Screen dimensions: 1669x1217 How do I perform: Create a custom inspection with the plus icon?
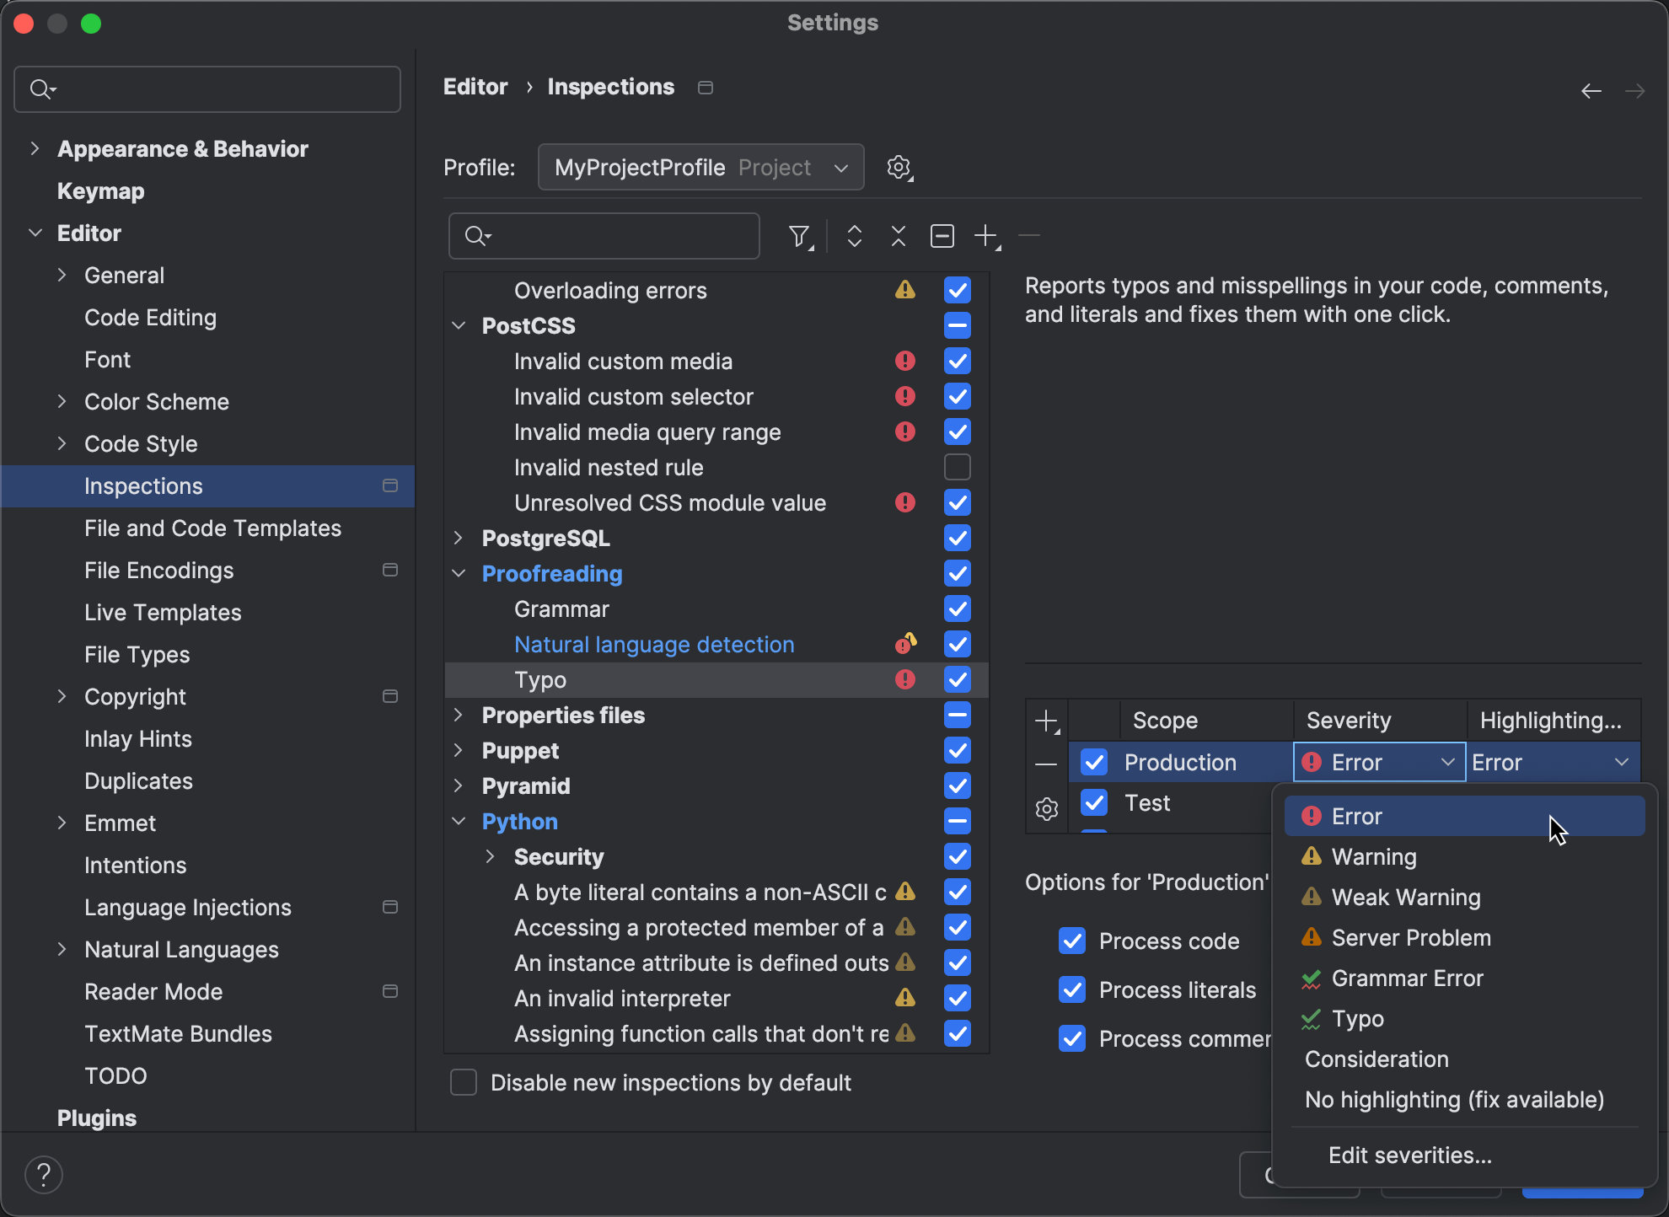[985, 236]
